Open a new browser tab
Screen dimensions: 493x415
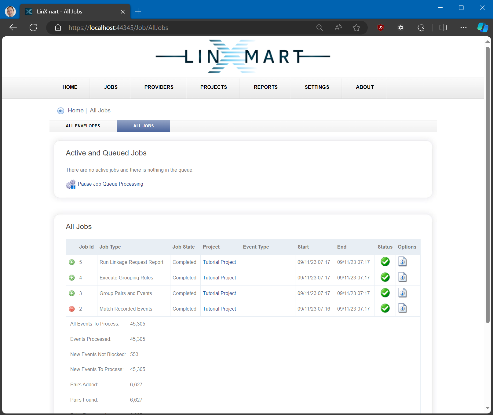point(138,12)
